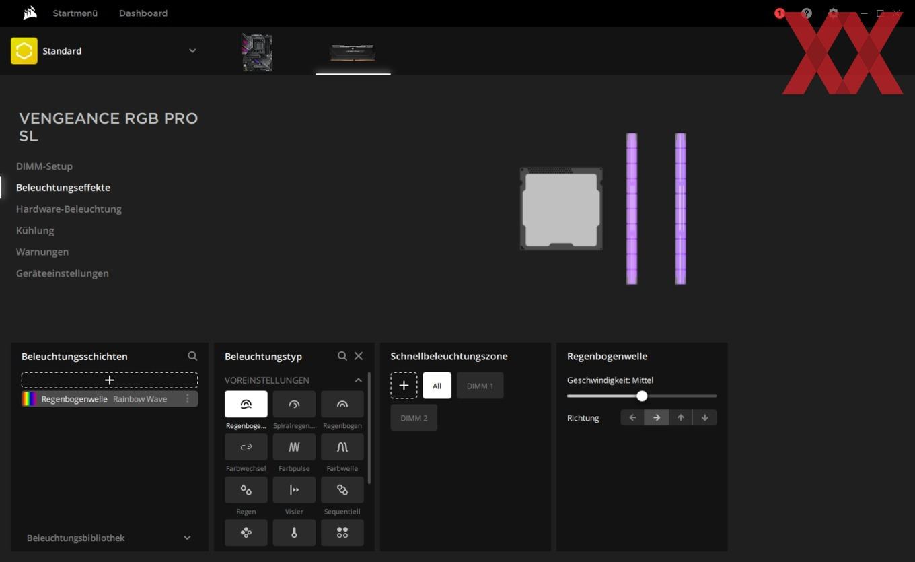This screenshot has height=562, width=915.
Task: Click the Beleuchtungstyp panel scrollbar
Action: tap(369, 428)
